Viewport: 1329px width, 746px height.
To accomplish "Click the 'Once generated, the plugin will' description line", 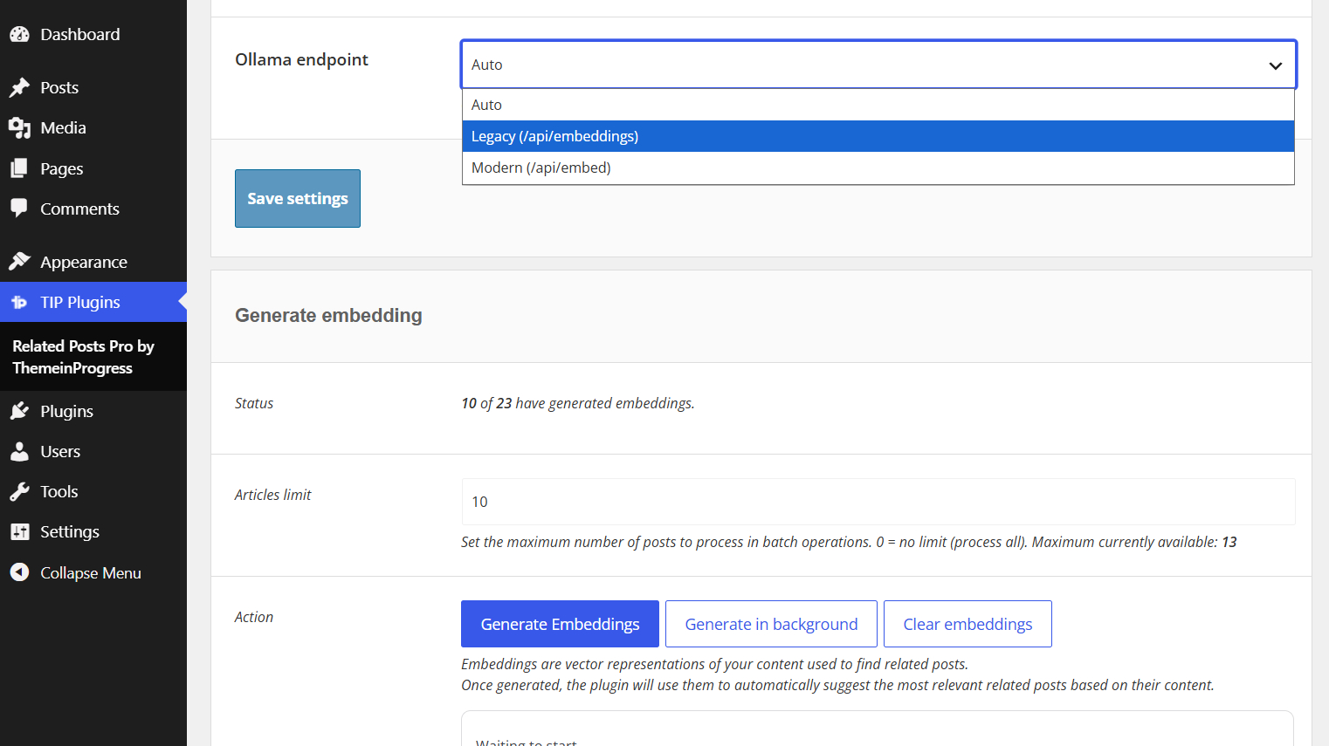I will pyautogui.click(x=837, y=685).
